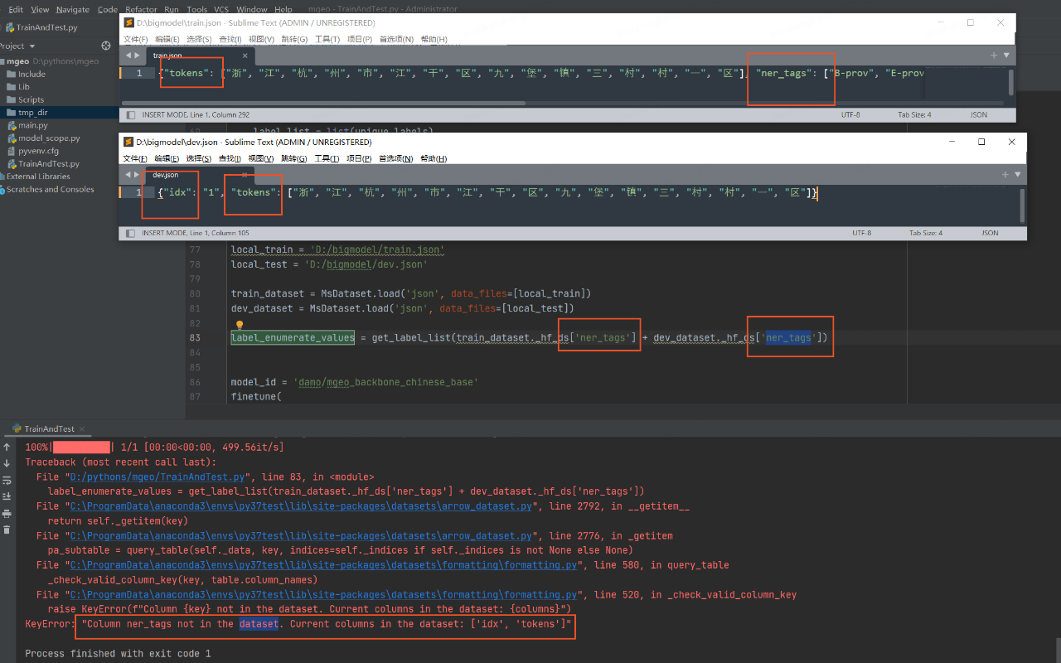Screen dimensions: 1061x663
Task: Click the next tab arrow in dev.json window
Action: click(x=138, y=175)
